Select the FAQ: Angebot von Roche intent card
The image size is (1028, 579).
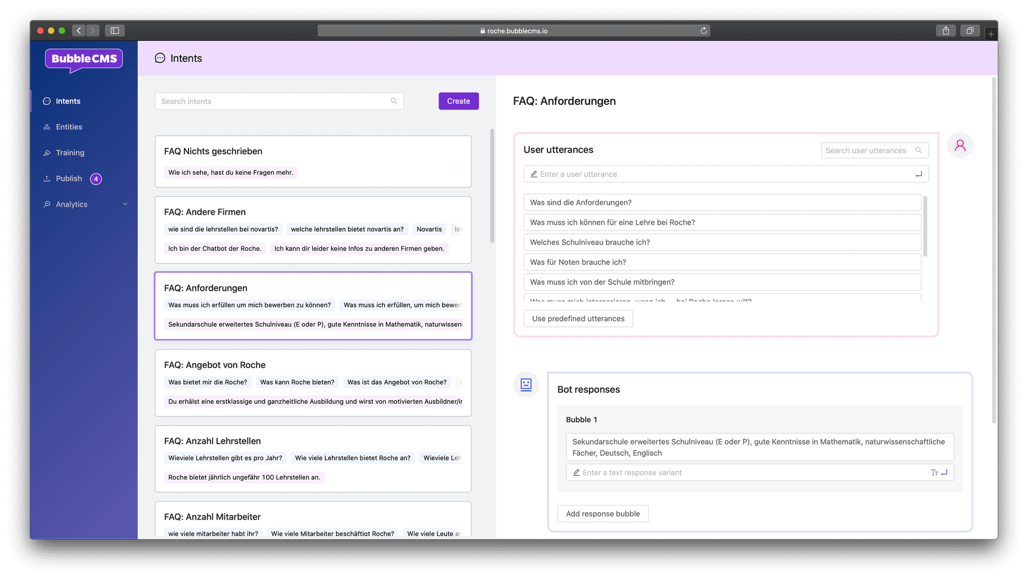point(313,383)
